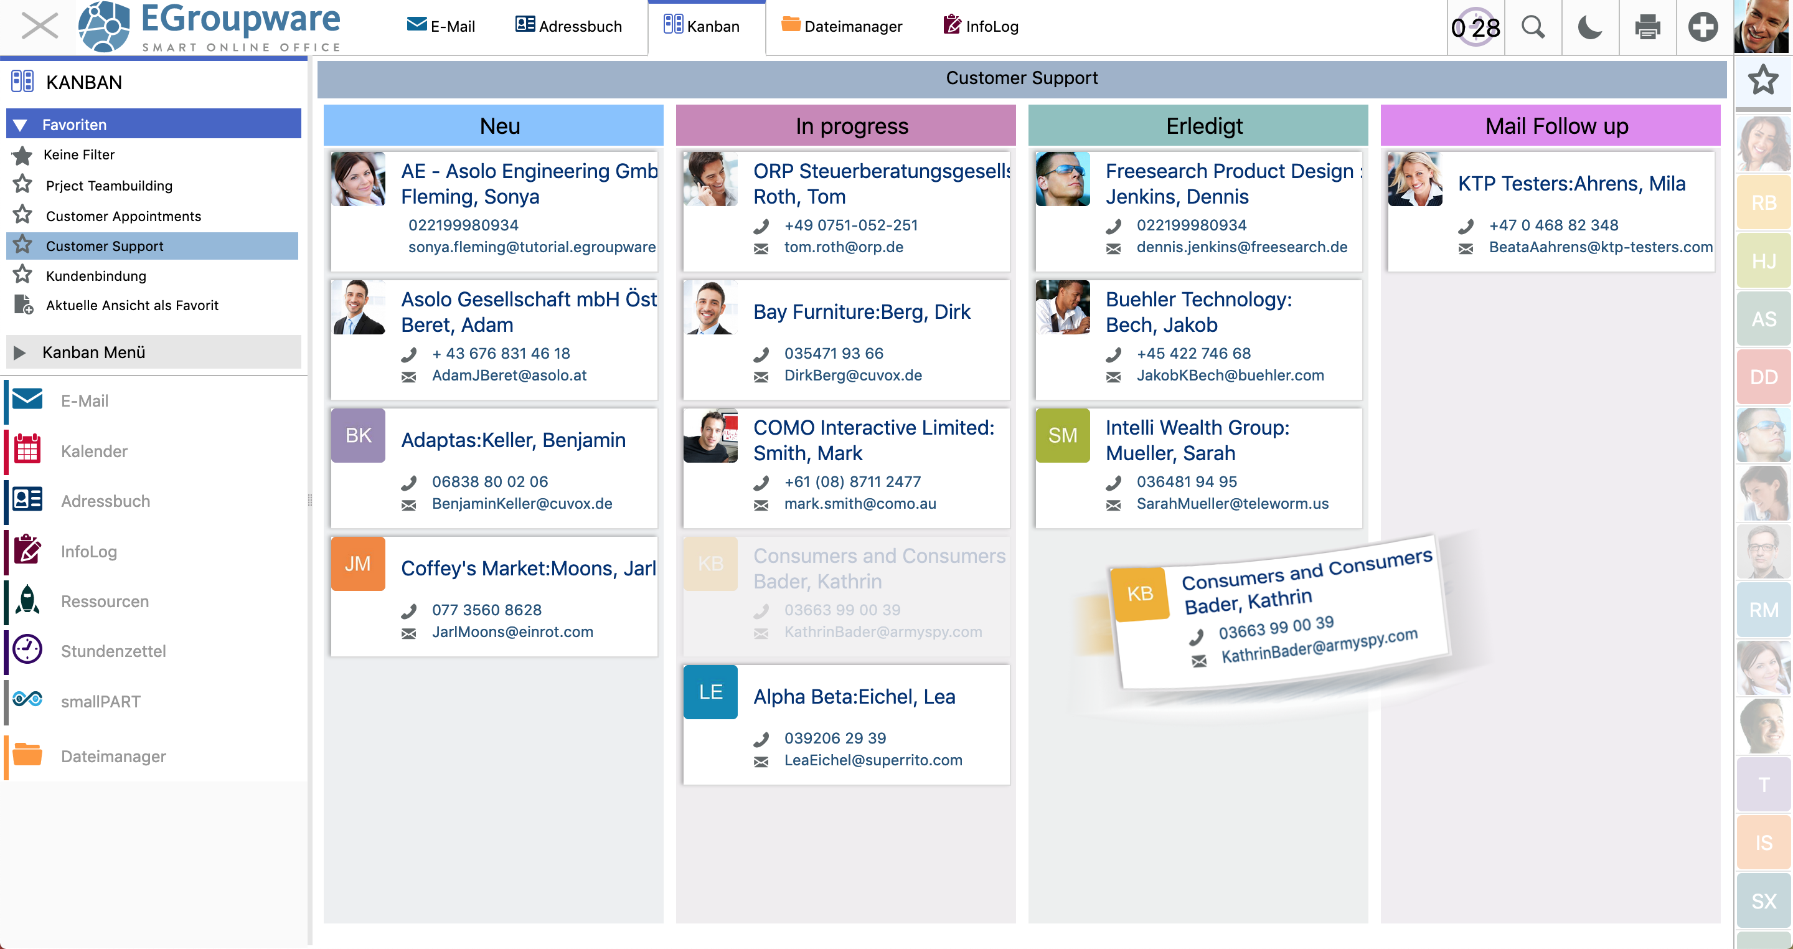This screenshot has width=1793, height=949.
Task: Open Sonya Fleming contact photo thumbnail
Action: pyautogui.click(x=358, y=179)
